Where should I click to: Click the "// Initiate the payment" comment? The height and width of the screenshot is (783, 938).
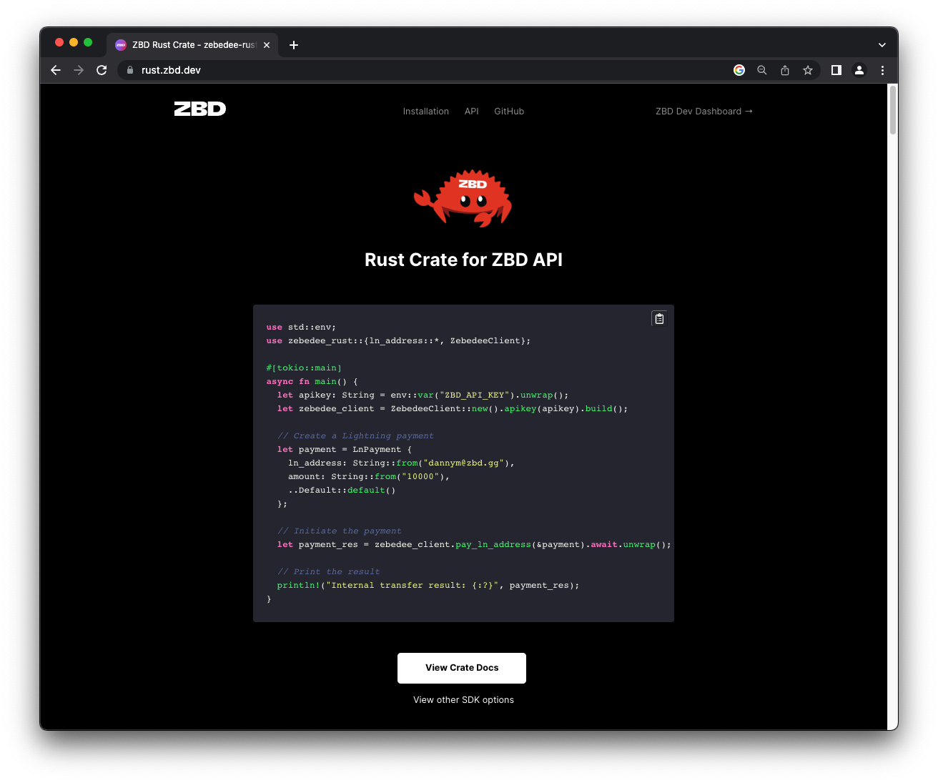click(x=339, y=531)
